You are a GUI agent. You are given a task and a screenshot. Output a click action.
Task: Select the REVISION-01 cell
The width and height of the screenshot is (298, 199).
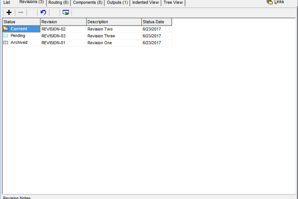point(63,43)
